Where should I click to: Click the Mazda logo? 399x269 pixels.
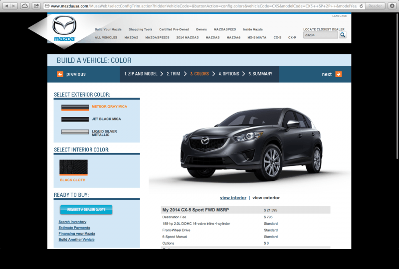[x=64, y=28]
